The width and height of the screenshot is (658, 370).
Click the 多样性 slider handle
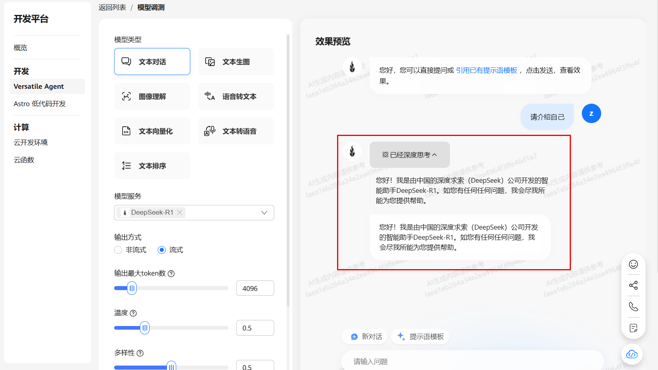click(171, 366)
